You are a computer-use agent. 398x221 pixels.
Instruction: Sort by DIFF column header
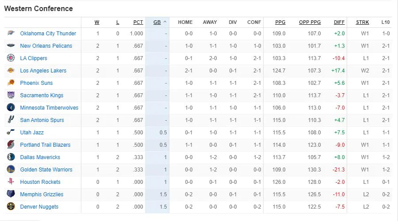pyautogui.click(x=339, y=22)
